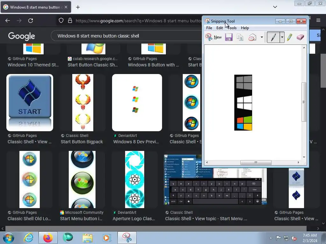Click the Snipping Tool horizontal scrollbar thumb

pos(256,162)
